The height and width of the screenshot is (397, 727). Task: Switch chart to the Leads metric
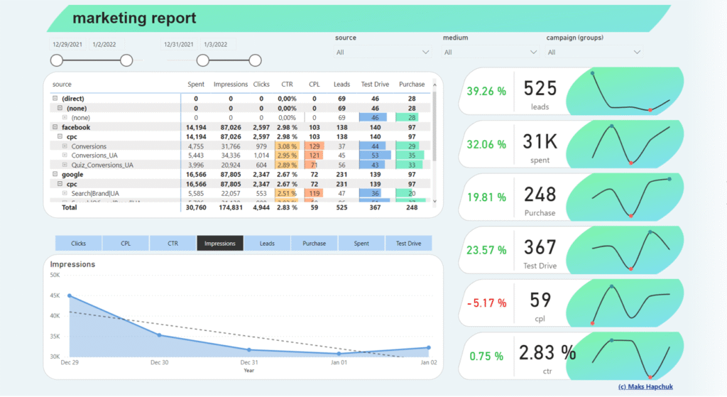click(267, 244)
